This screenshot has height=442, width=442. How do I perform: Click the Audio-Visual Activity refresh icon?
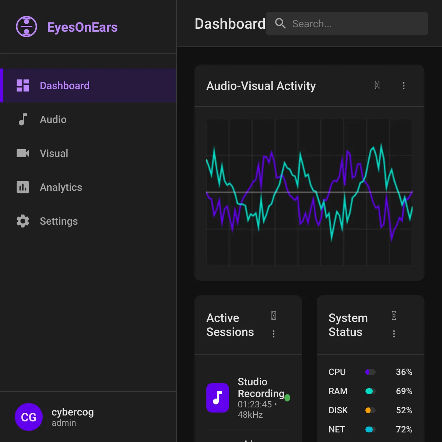pyautogui.click(x=377, y=85)
